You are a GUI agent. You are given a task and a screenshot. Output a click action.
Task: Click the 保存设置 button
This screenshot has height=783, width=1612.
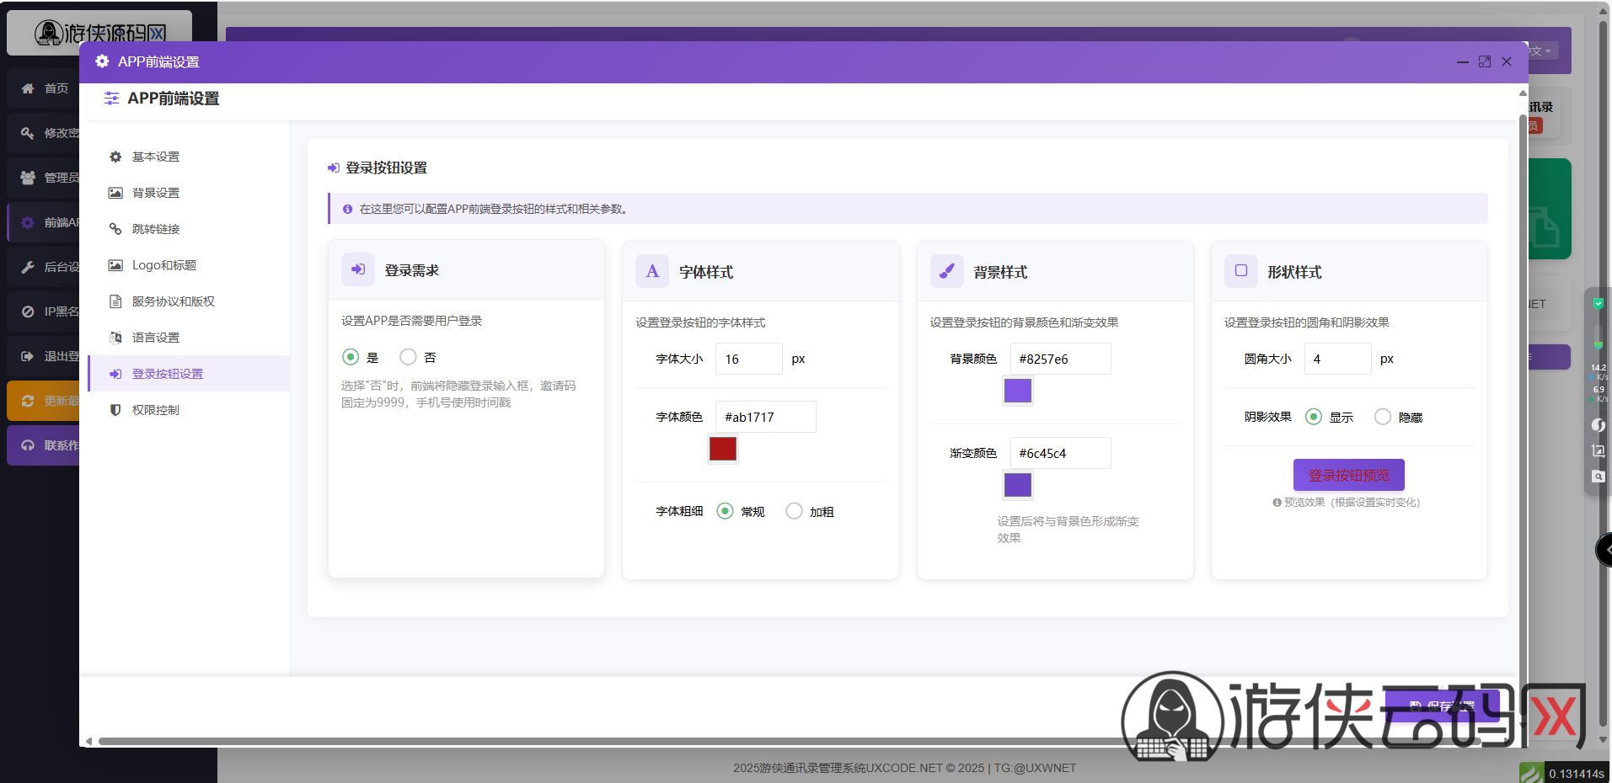[x=1442, y=706]
